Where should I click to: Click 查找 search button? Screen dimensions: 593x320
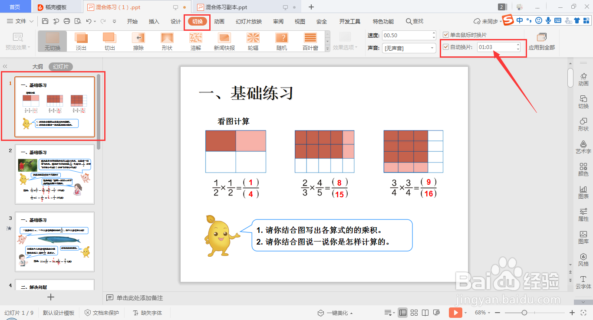415,21
